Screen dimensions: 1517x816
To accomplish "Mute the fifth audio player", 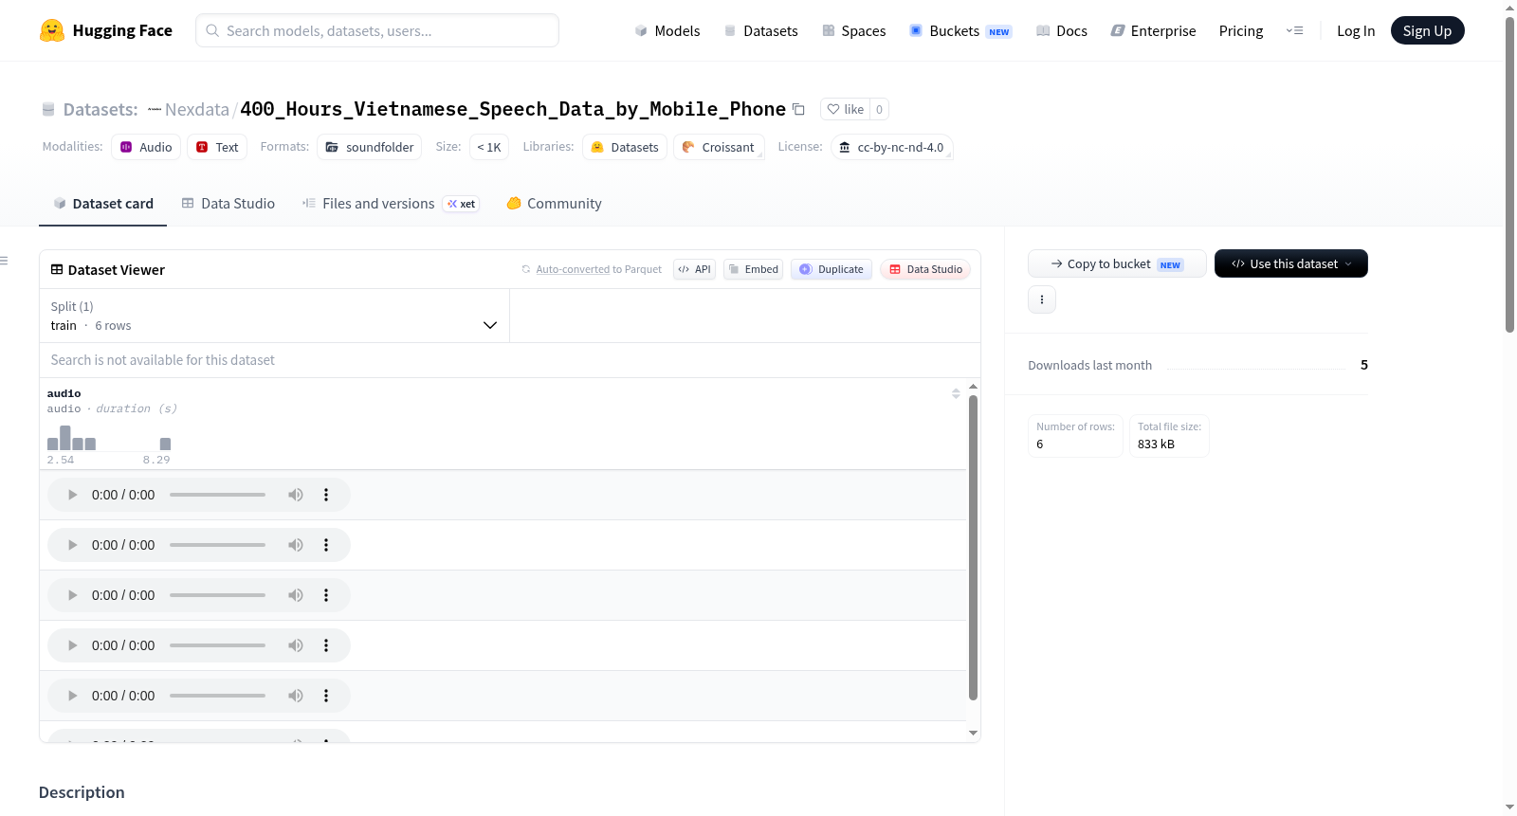I will pyautogui.click(x=296, y=696).
